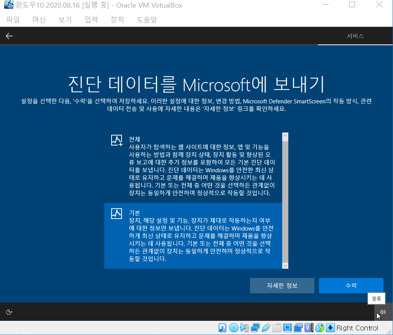Click the CPU virtualization status icon
Image resolution: width=393 pixels, height=335 pixels.
[309, 328]
